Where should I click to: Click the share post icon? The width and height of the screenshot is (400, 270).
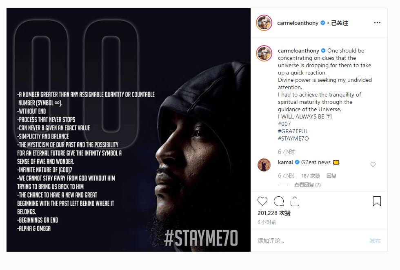pos(295,201)
